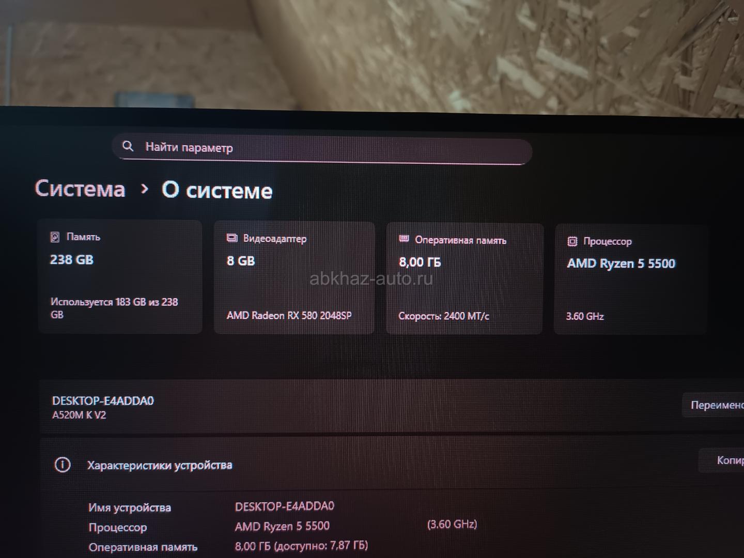Click the search magnifier icon
Viewport: 744px width, 558px height.
pos(128,146)
